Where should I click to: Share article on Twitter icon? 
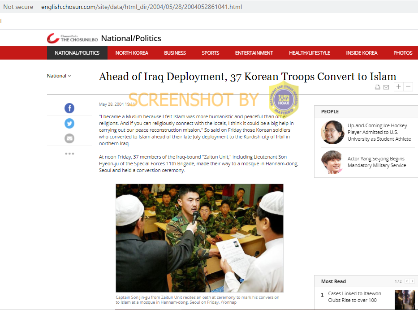(x=69, y=123)
